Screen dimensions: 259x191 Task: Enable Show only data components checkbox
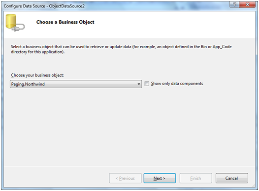point(147,84)
